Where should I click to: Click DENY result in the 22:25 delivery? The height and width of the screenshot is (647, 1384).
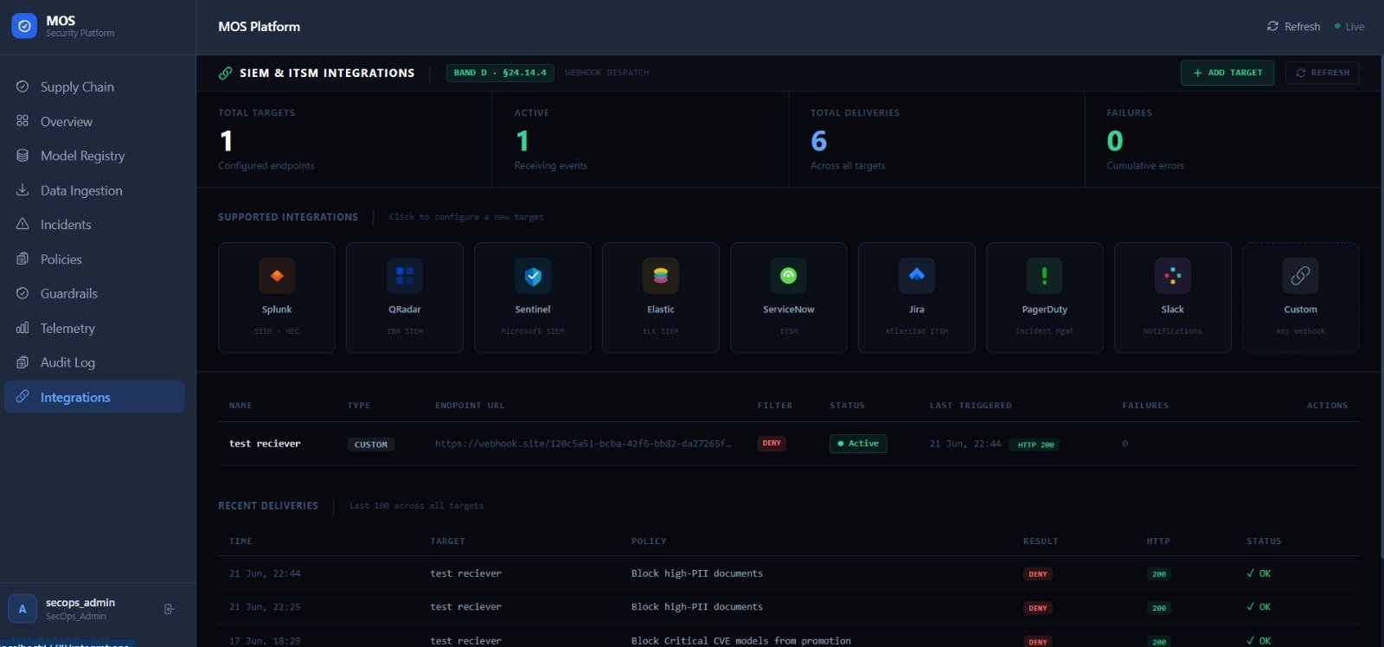pyautogui.click(x=1038, y=608)
